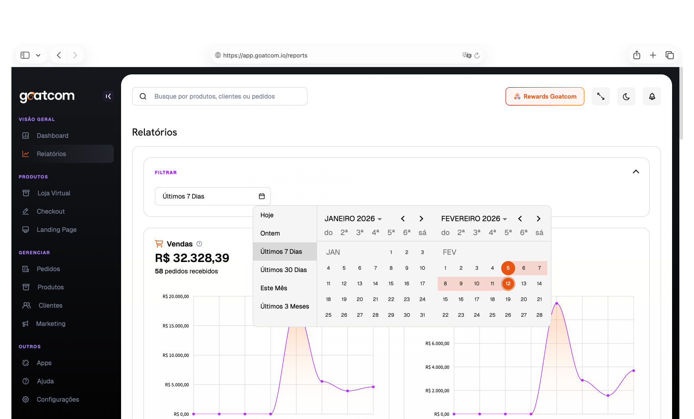694x419 pixels.
Task: Open the Janeiro 2026 month dropdown
Action: click(x=353, y=219)
